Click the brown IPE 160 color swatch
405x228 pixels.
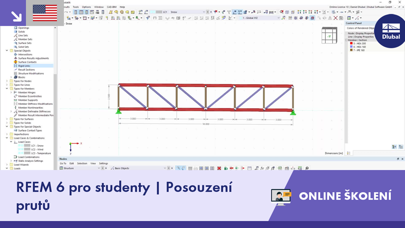pyautogui.click(x=351, y=50)
